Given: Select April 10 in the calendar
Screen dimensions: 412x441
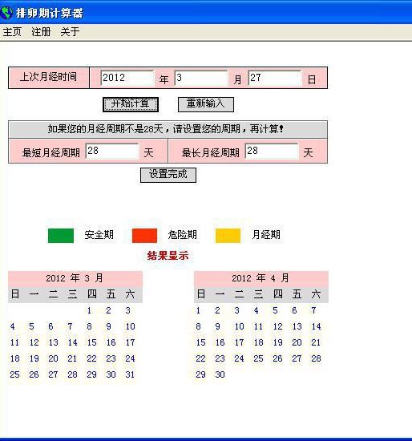Looking at the screenshot, I should [x=239, y=326].
